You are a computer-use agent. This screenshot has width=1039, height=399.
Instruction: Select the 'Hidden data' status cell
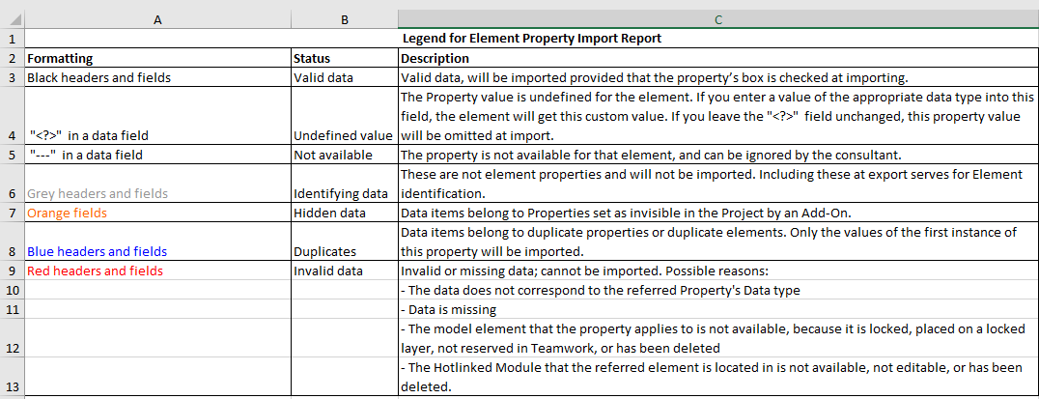pyautogui.click(x=344, y=213)
